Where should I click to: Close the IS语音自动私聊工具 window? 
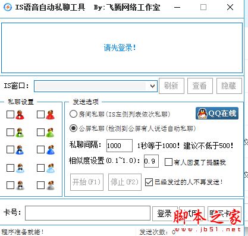[x=230, y=8]
